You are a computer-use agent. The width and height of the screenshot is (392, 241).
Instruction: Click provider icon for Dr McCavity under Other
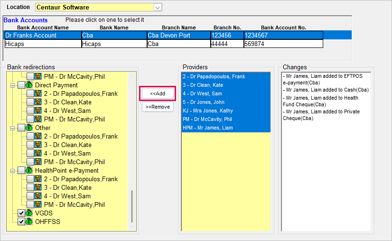click(x=38, y=162)
